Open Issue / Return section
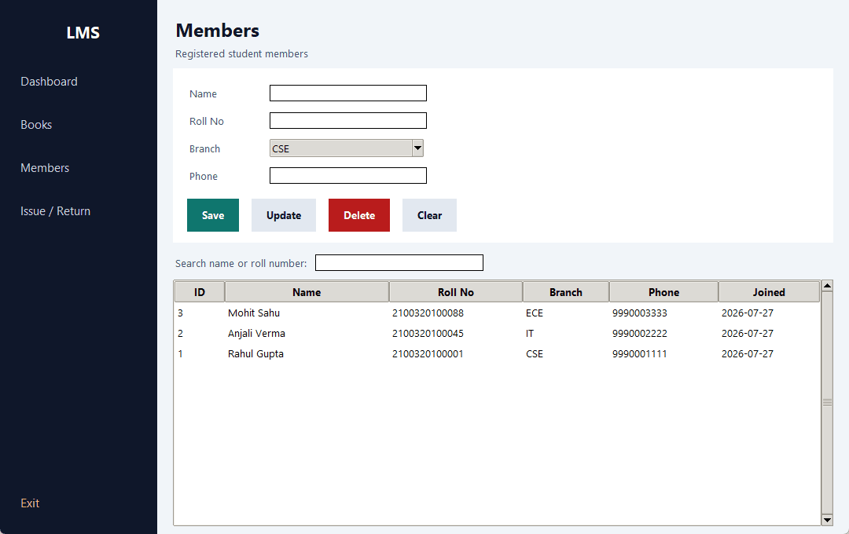This screenshot has width=849, height=534. [55, 211]
